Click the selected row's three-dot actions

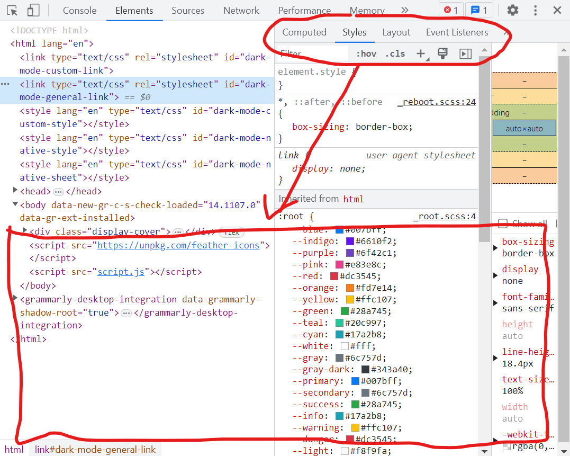click(x=5, y=84)
